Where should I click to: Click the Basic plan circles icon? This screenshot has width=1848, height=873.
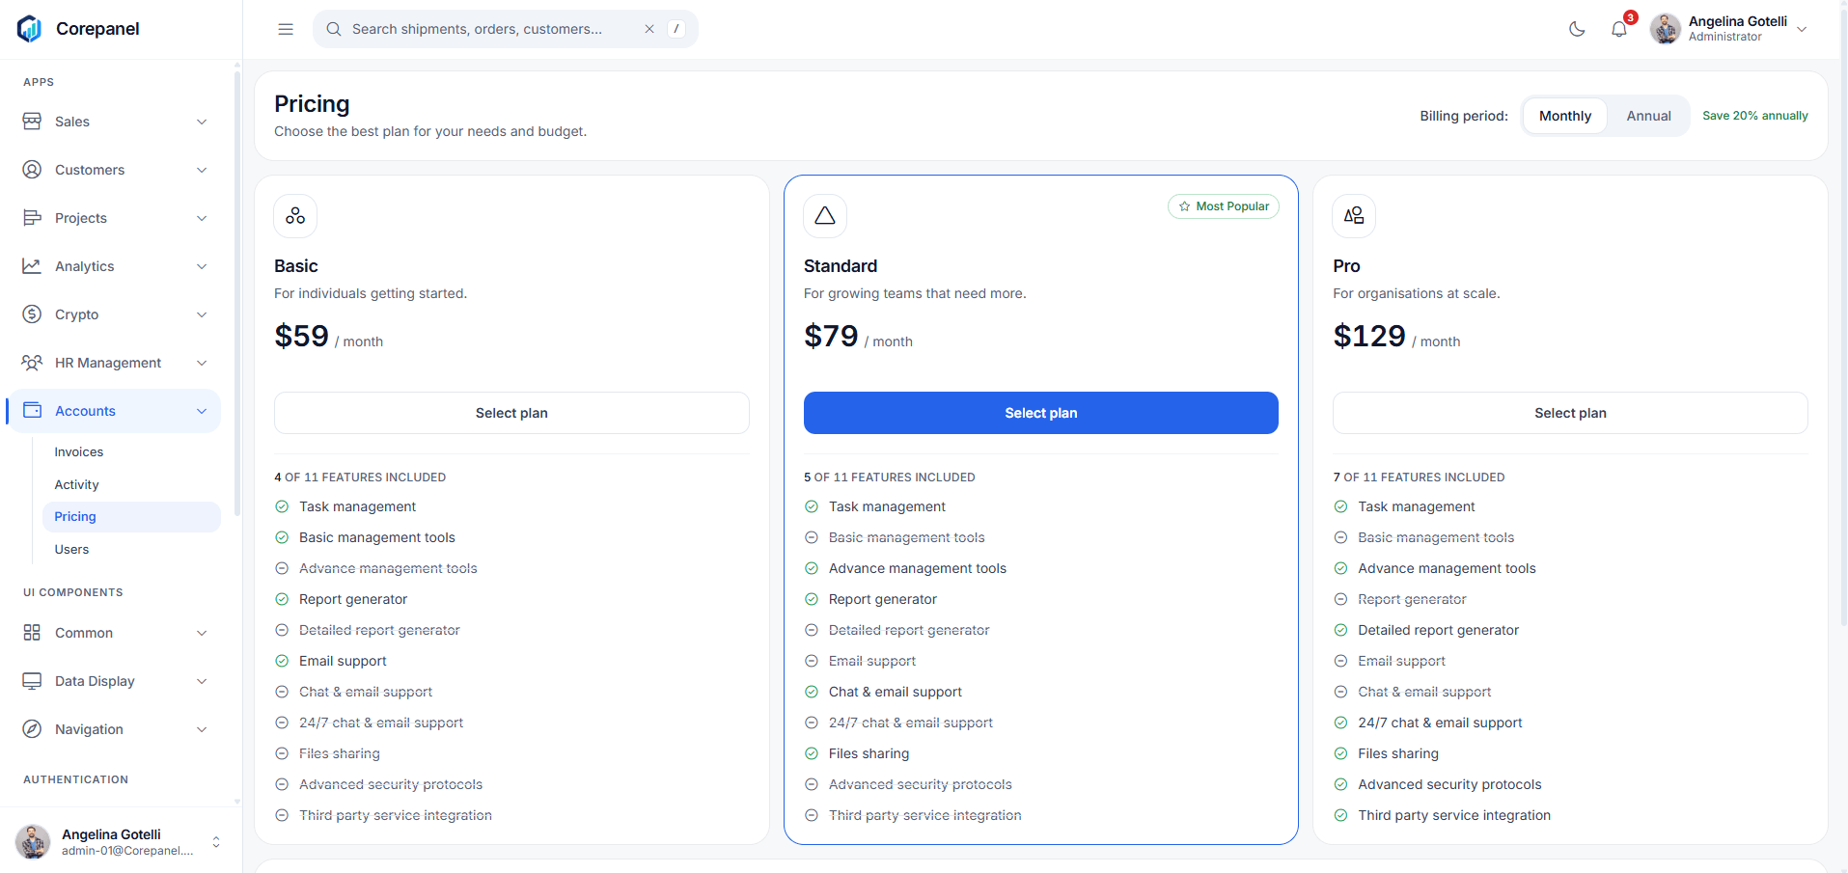coord(295,216)
